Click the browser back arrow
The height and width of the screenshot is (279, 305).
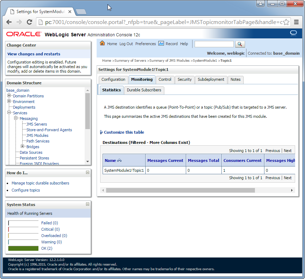(x=9, y=22)
